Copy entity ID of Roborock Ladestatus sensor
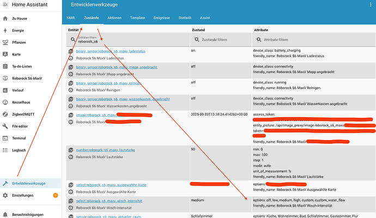 (71, 51)
